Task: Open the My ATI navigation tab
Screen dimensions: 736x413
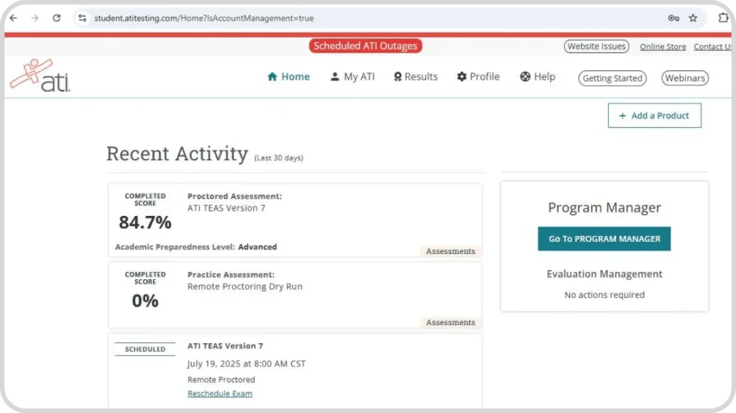Action: coord(352,76)
